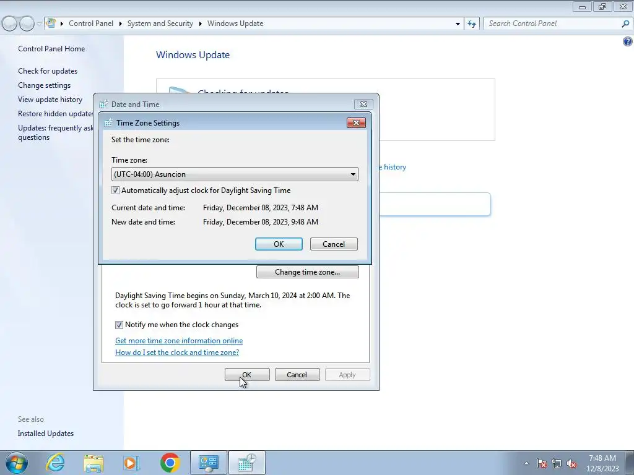Open recent pages dropdown arrow

(39, 24)
